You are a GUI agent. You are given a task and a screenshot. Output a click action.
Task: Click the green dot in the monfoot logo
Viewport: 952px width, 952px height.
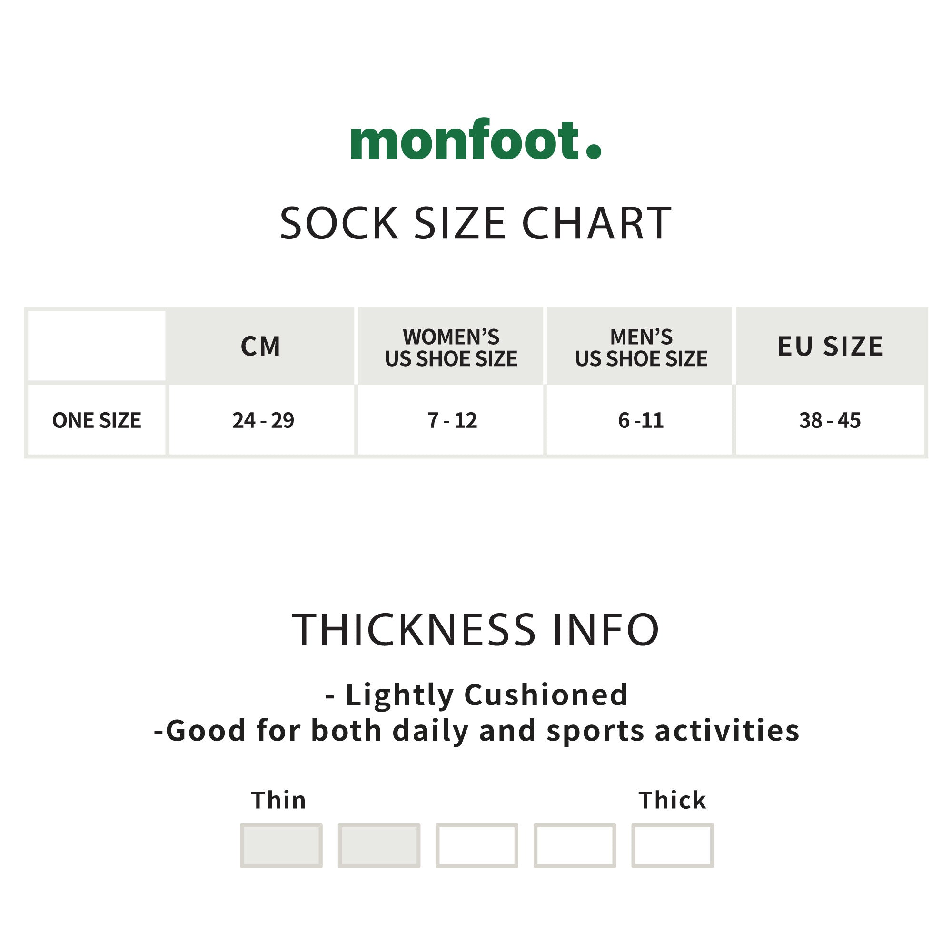(593, 151)
